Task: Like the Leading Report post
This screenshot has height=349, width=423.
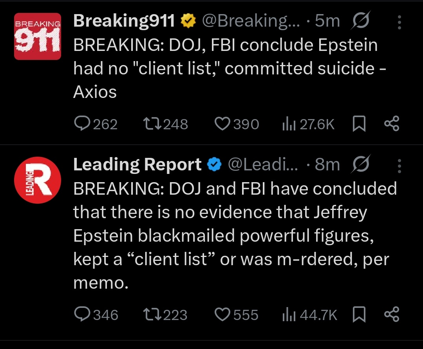Action: click(x=222, y=315)
